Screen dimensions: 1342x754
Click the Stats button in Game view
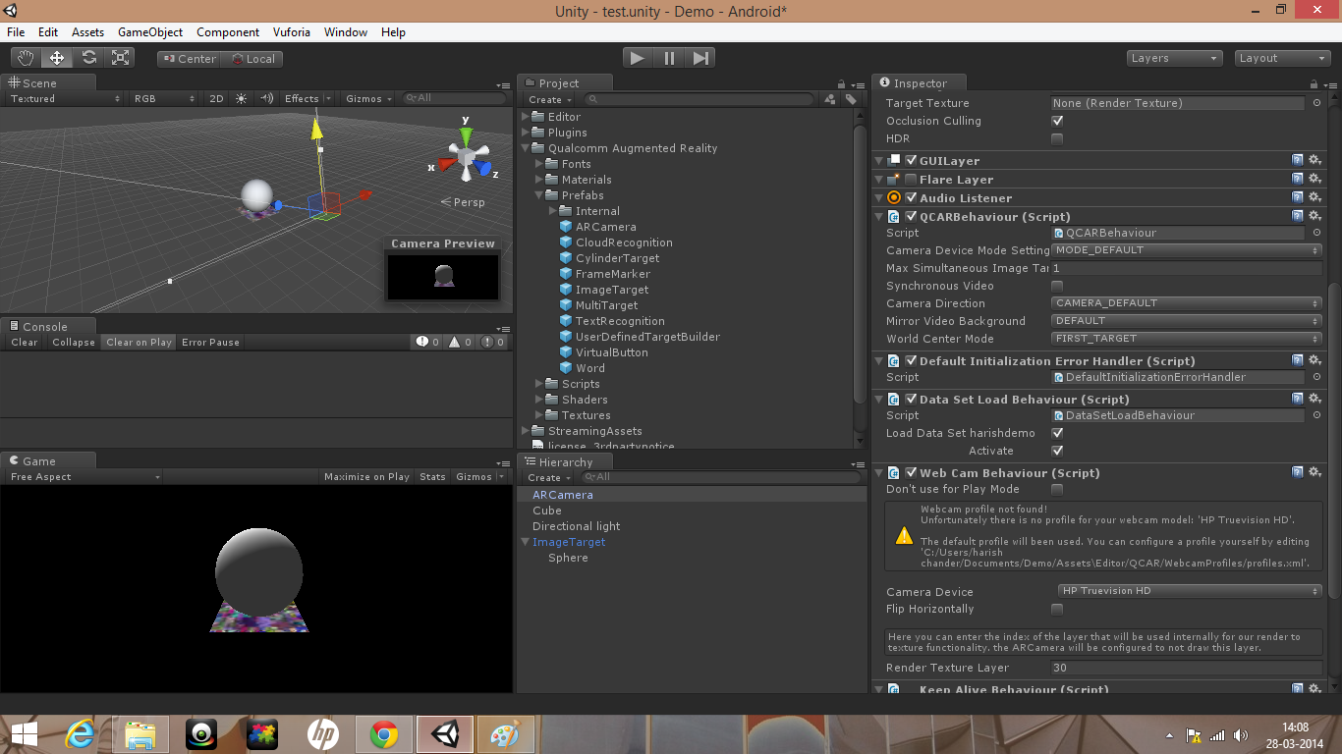coord(432,477)
